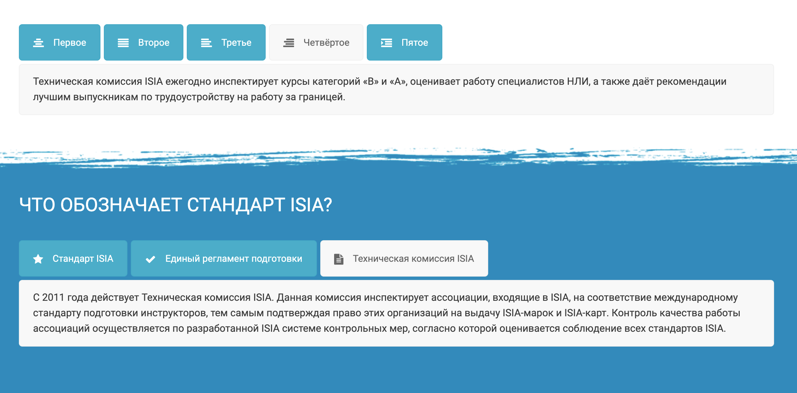Click the paragraph starting 'С 2011 года действует'
This screenshot has height=393, width=797.
click(386, 313)
